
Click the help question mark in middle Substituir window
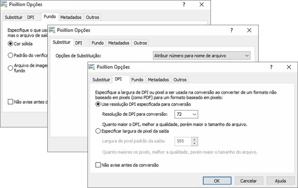click(231, 30)
